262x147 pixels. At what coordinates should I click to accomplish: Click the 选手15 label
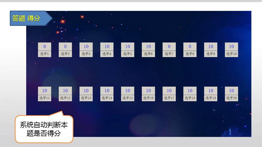tap(128, 98)
